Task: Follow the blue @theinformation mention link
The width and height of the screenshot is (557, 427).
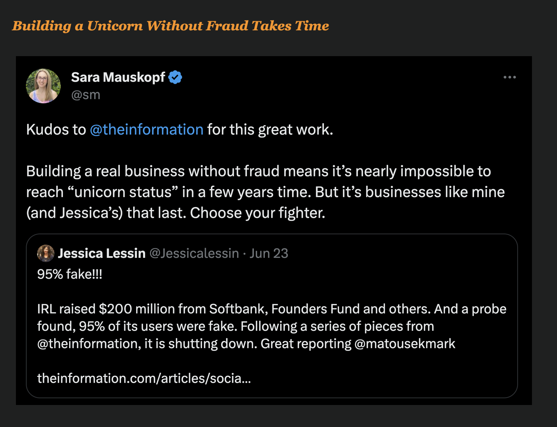Action: point(146,130)
